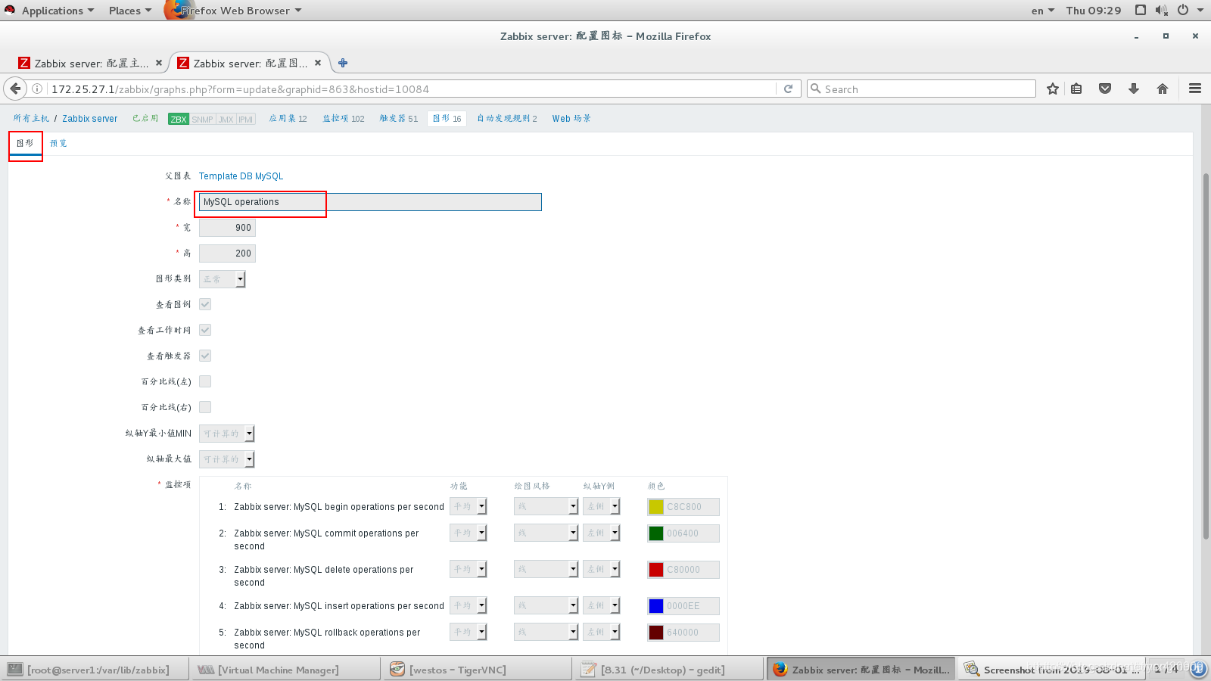Viewport: 1211px width, 681px height.
Task: Click the Zabbix server breadcrumb link
Action: point(90,119)
